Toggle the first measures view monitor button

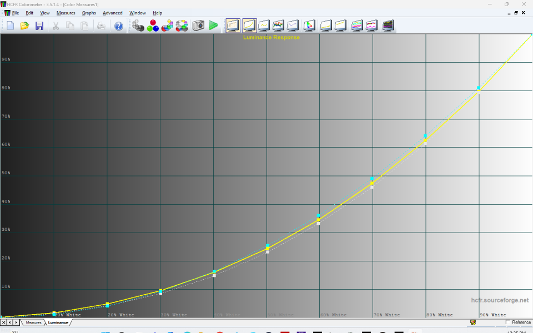click(233, 26)
